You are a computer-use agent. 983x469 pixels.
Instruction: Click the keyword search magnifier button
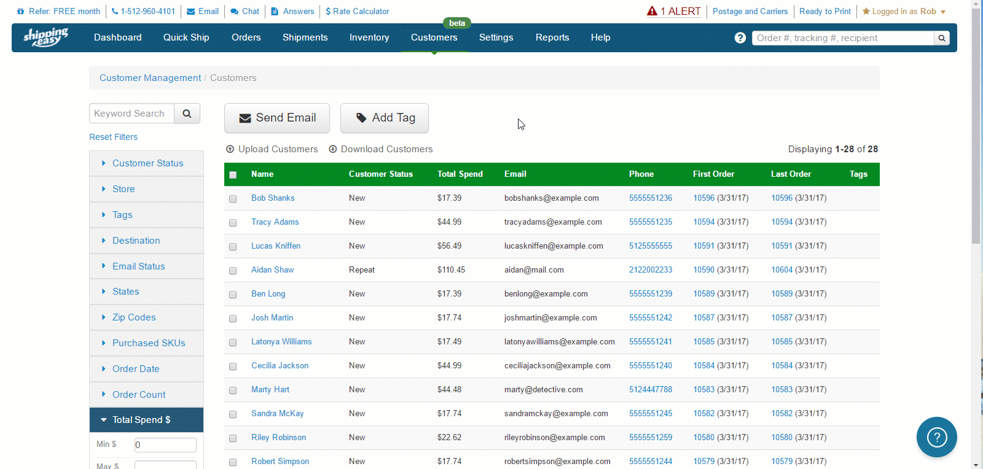(x=187, y=114)
